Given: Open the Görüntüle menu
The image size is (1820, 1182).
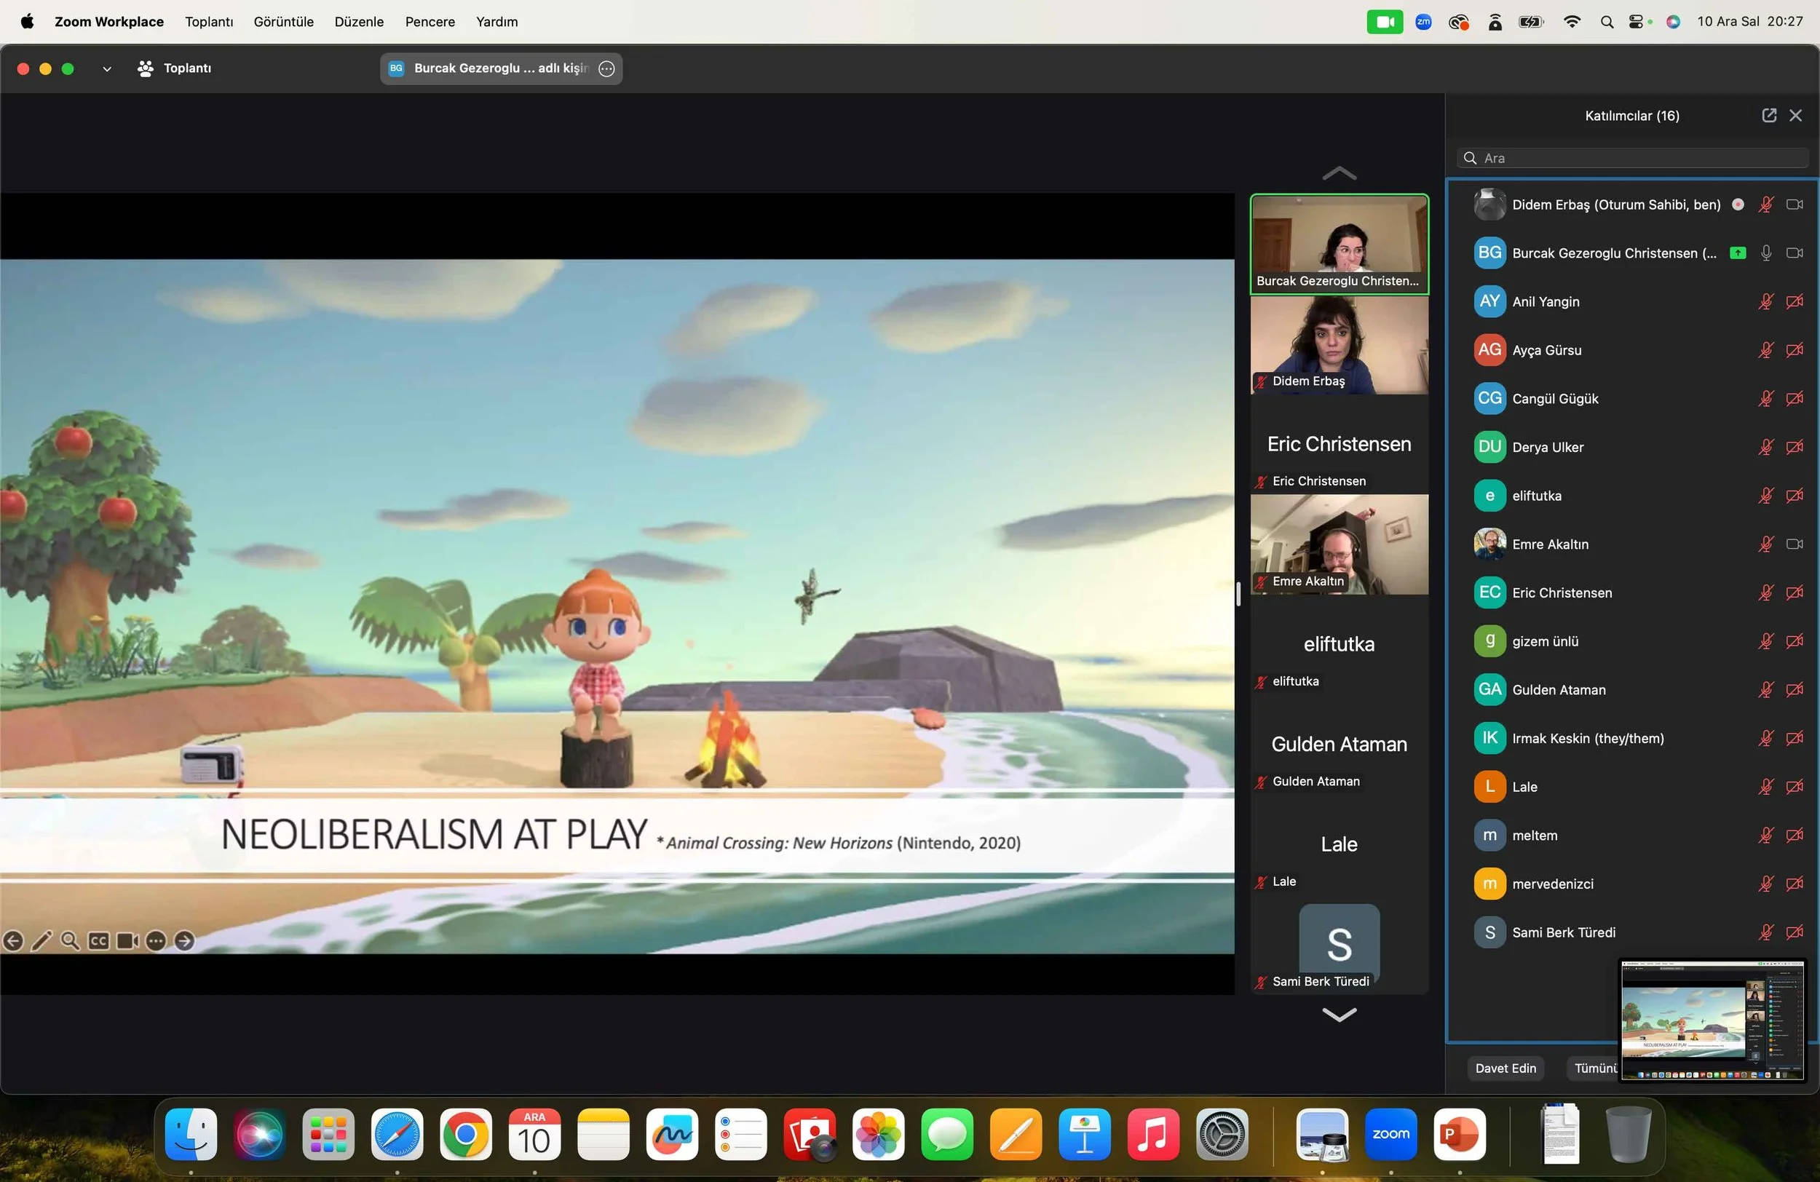Looking at the screenshot, I should 284,21.
